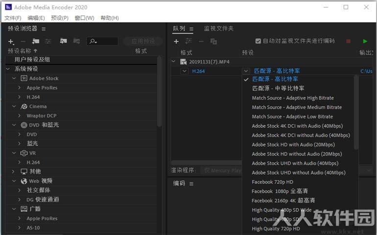Click the Apply Preset (应用预设) button
Viewport: 377px width, 235px height.
click(143, 41)
